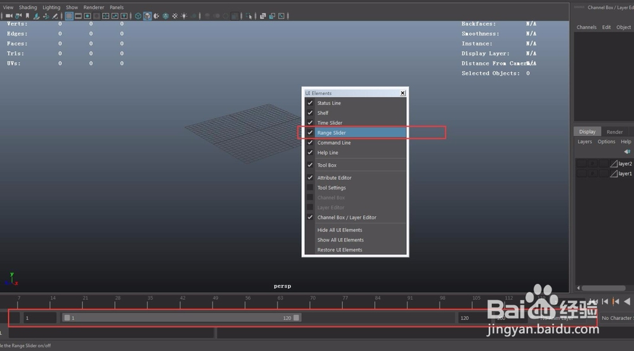634x351 pixels.
Task: Open the camera Bookmarks icon
Action: tap(27, 16)
